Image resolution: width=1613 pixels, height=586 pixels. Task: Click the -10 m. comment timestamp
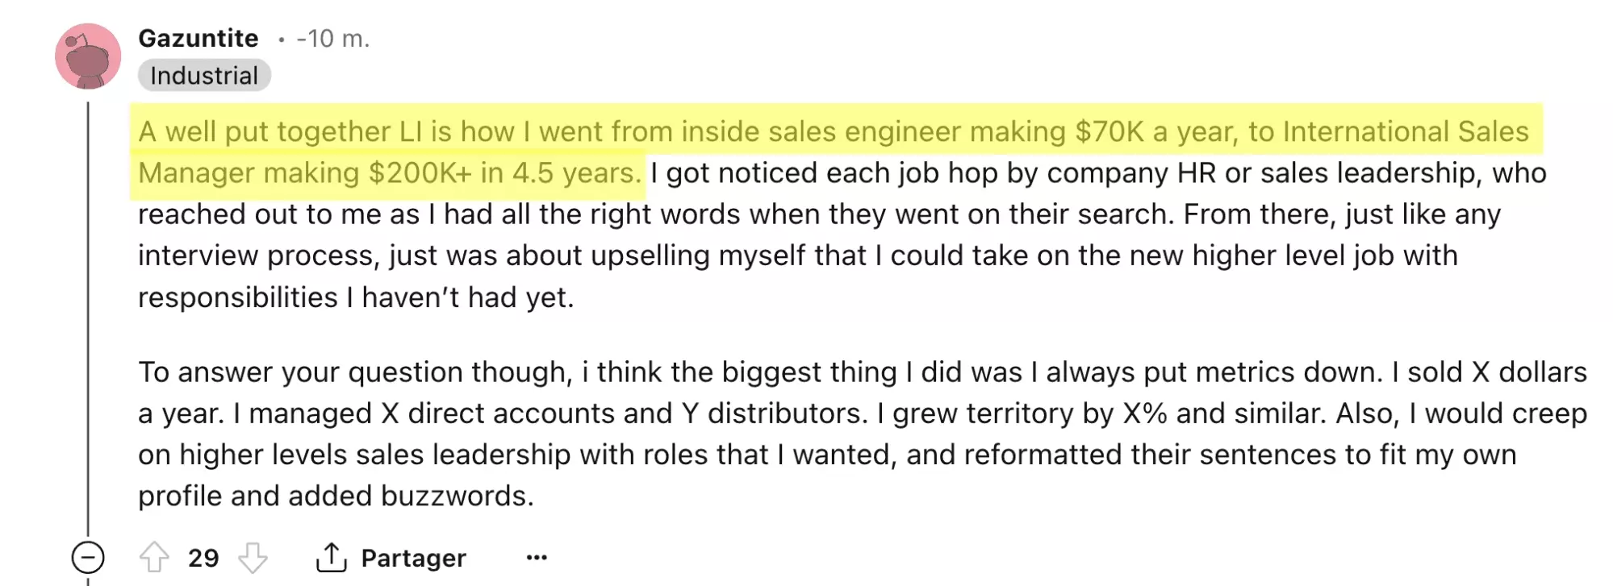point(332,38)
